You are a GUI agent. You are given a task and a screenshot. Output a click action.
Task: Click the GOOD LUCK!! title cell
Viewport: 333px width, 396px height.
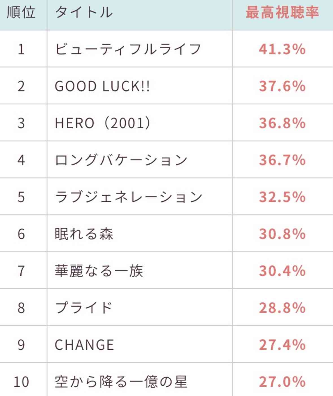(102, 86)
